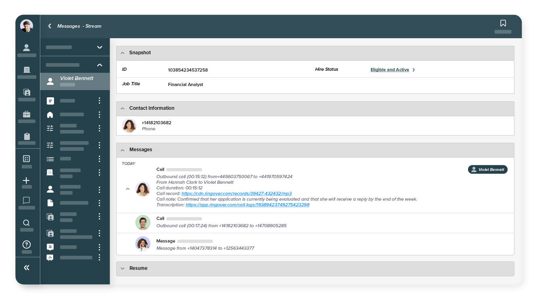This screenshot has height=300, width=537.
Task: Click the help question mark icon
Action: (x=26, y=244)
